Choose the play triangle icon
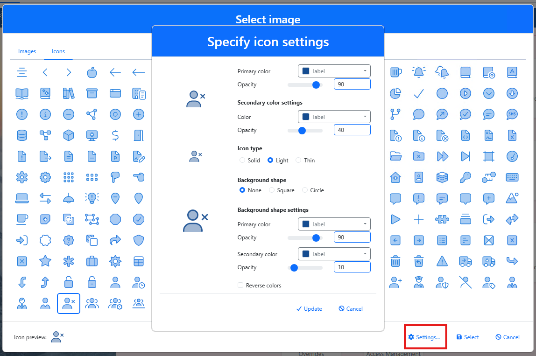 tap(395, 219)
